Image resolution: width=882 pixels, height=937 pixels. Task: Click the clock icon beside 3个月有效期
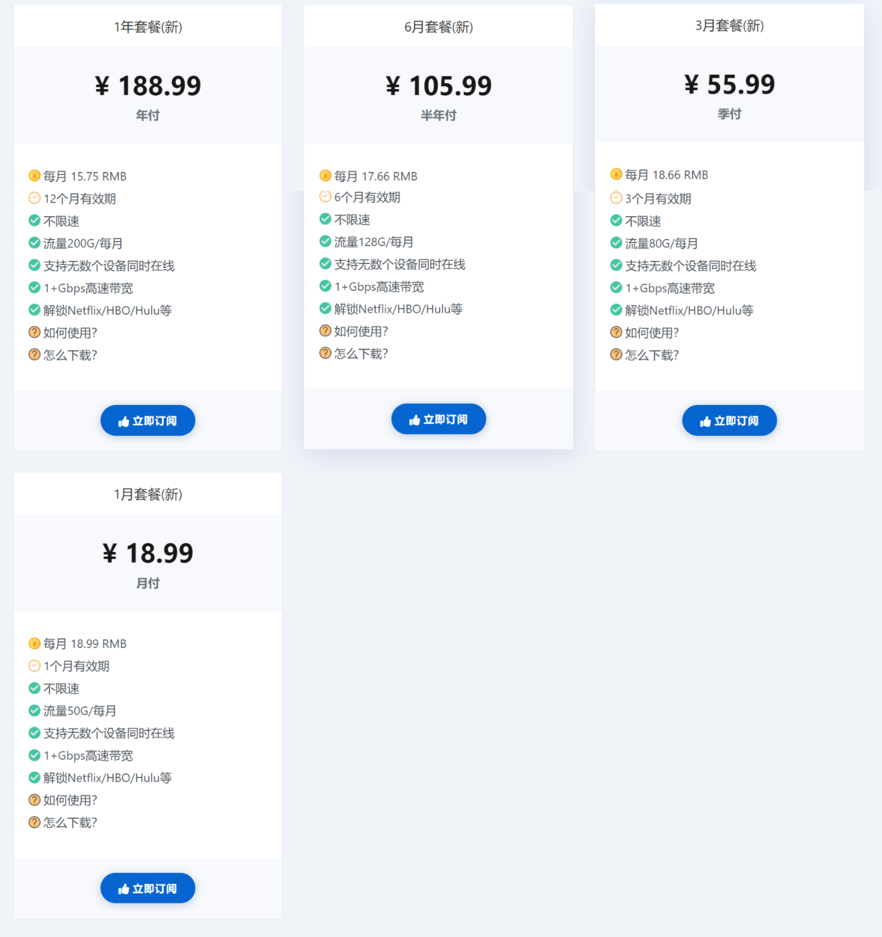coord(616,198)
